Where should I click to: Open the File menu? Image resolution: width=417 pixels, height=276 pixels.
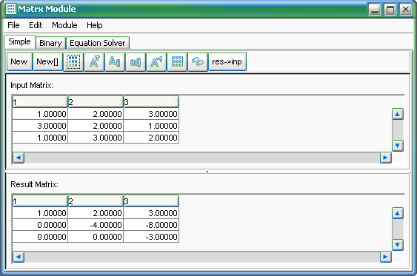click(x=13, y=25)
